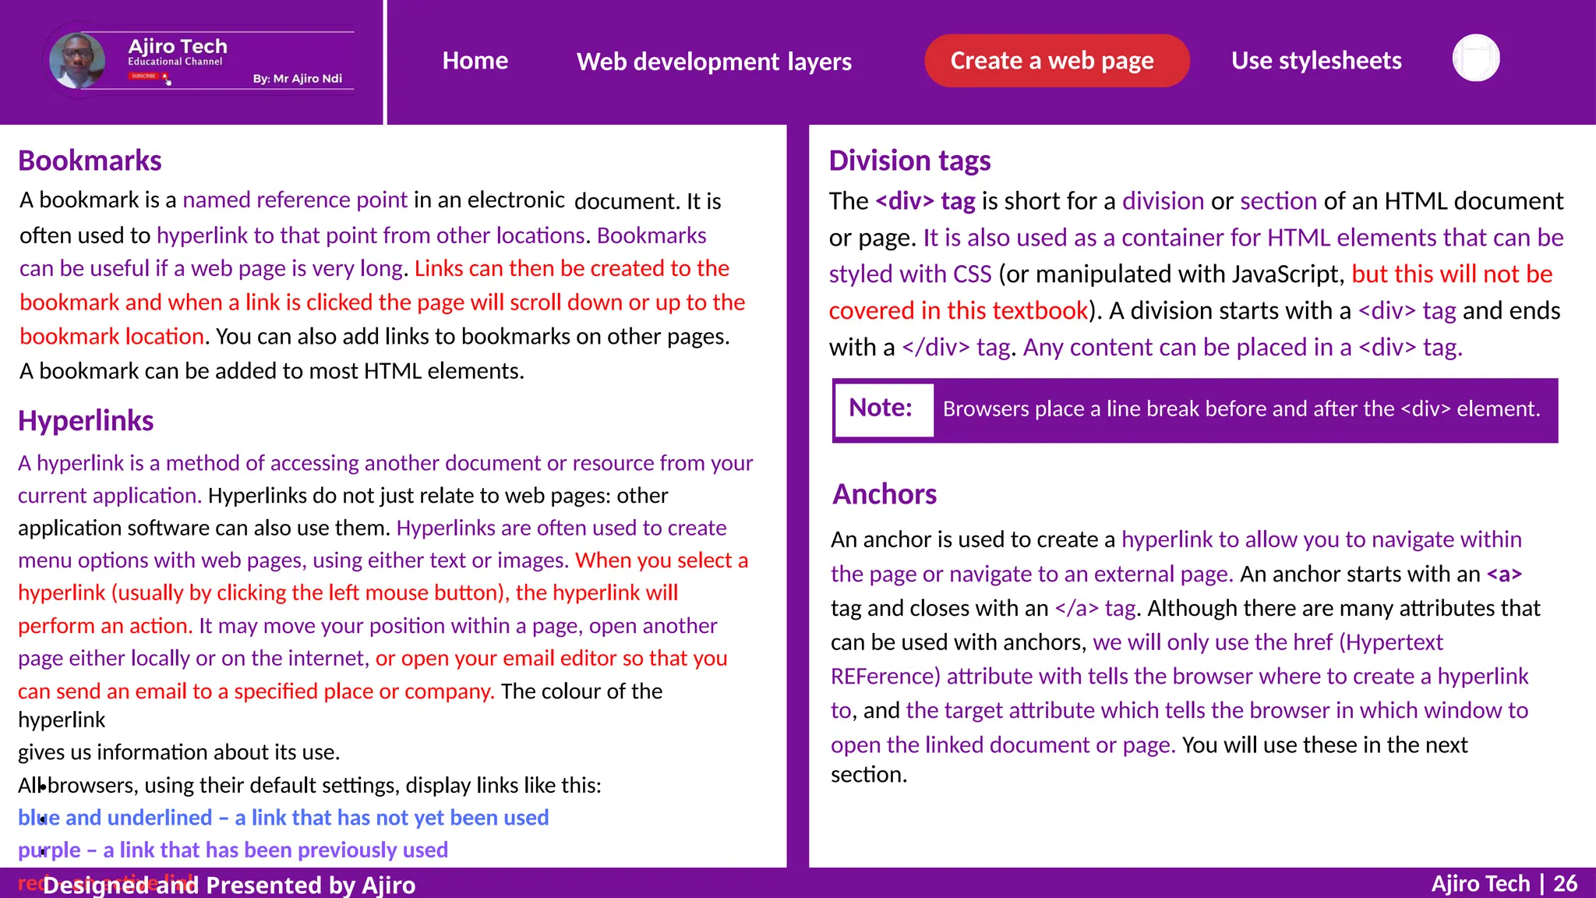Click the purple previously used link example
1596x898 pixels.
coord(233,850)
